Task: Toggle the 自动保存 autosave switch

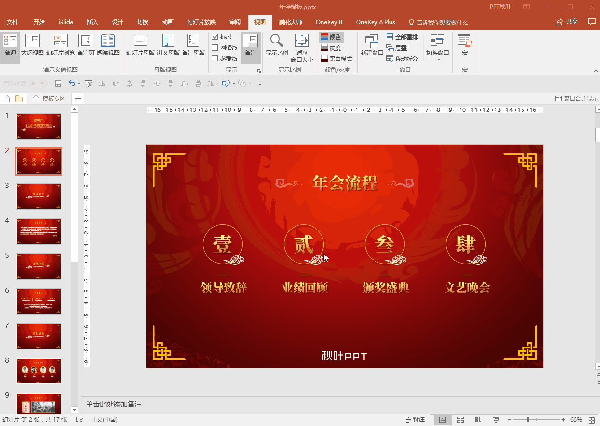Action: pos(38,84)
